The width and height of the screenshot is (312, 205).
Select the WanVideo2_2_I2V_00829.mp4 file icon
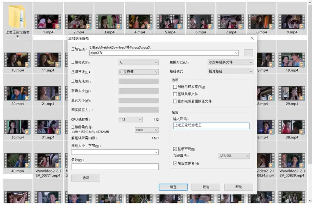pyautogui.click(x=292, y=161)
